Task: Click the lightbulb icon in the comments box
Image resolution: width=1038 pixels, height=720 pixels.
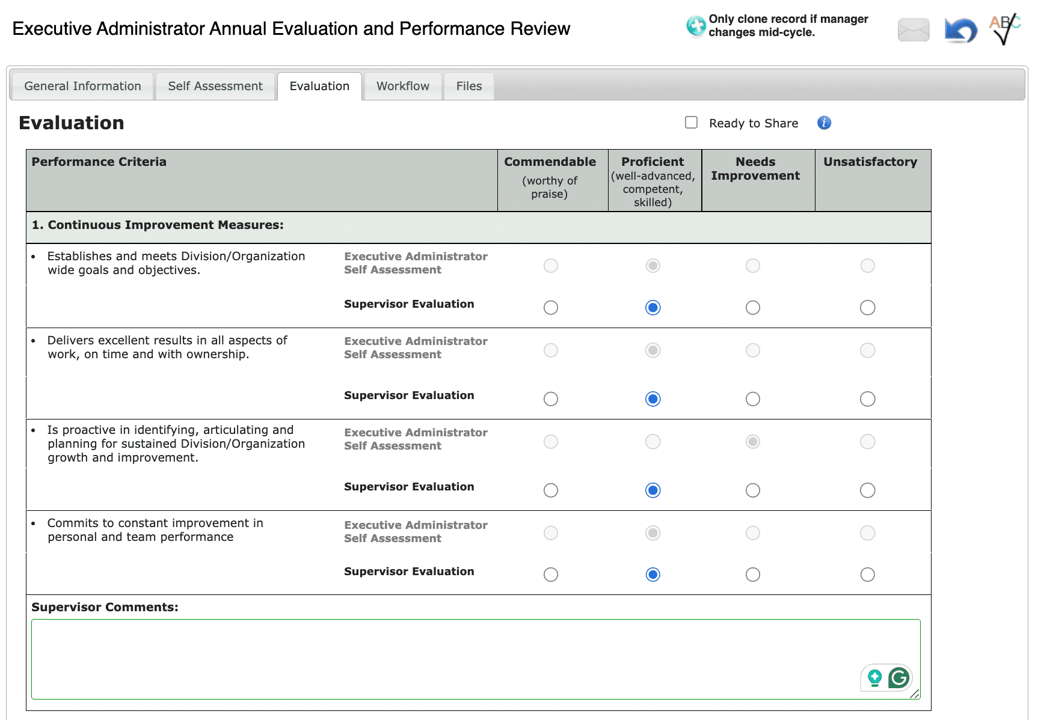Action: point(875,678)
